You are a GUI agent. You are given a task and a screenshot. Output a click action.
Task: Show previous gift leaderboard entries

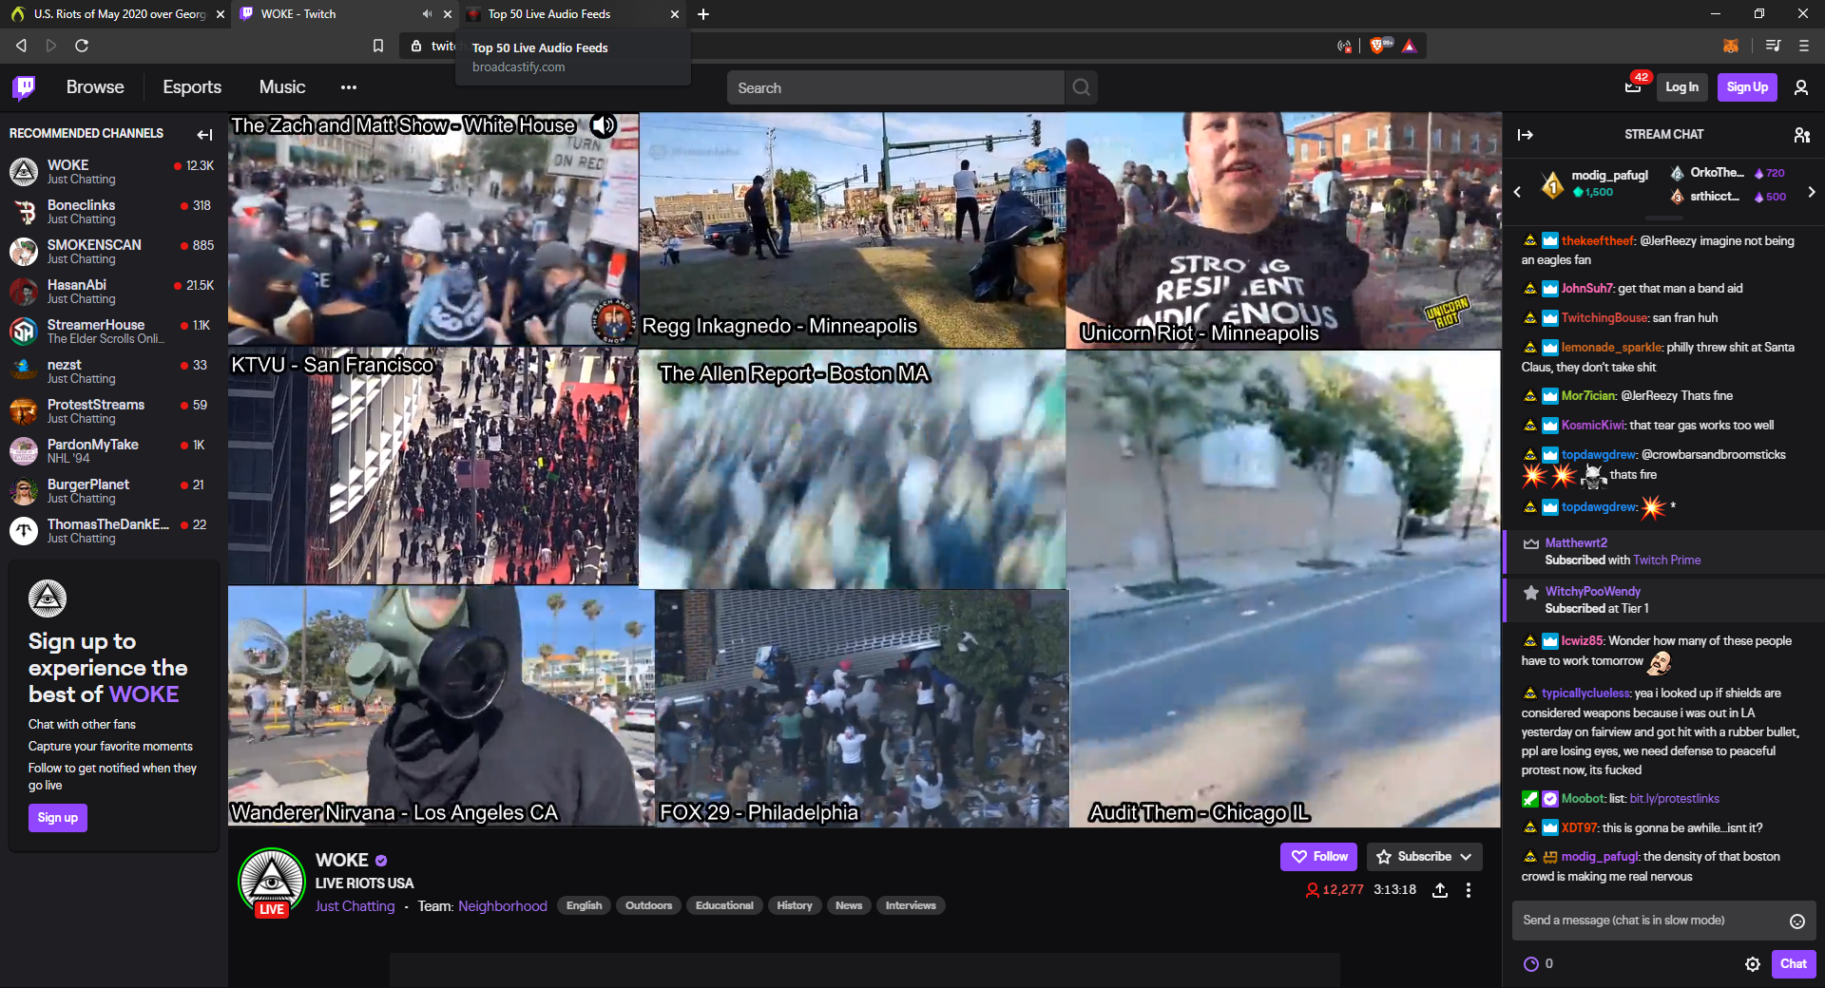(x=1517, y=192)
